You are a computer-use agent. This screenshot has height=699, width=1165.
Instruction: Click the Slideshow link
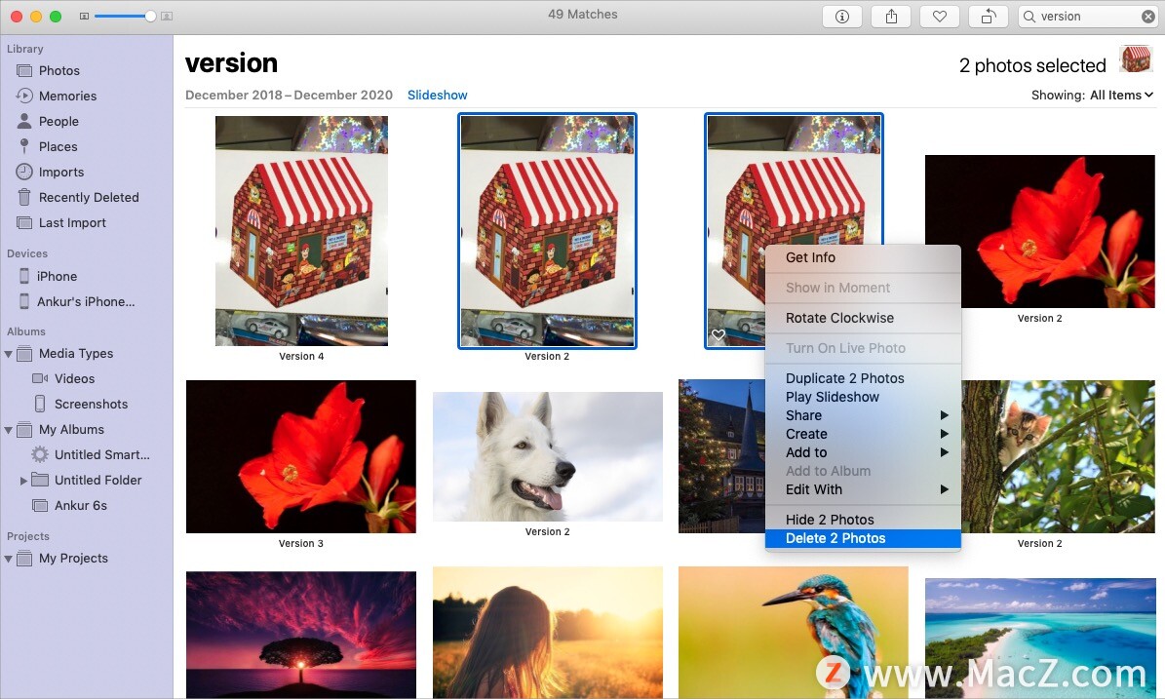click(437, 96)
